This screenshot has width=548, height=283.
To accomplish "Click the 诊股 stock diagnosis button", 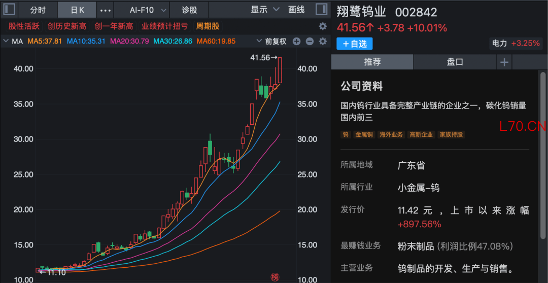I will click(x=189, y=10).
